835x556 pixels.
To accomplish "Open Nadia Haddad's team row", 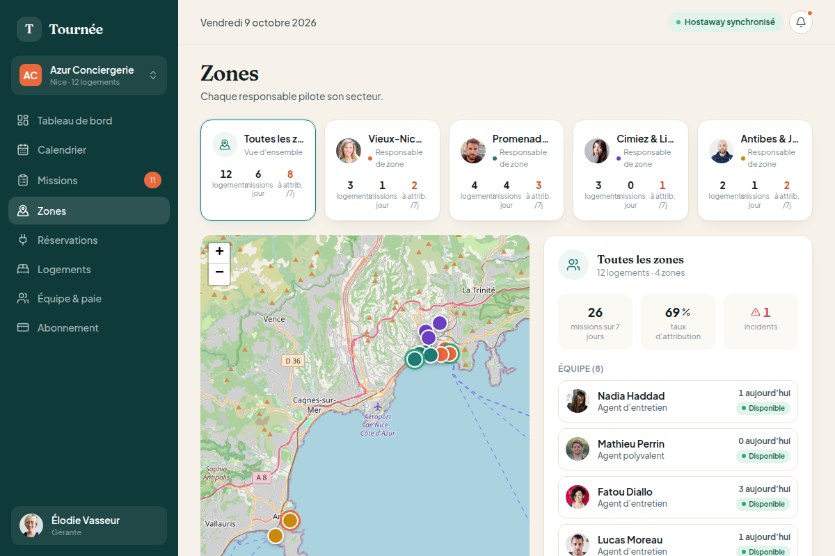I will click(x=678, y=401).
